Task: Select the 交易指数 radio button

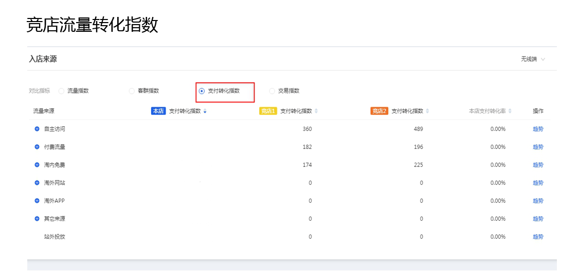Action: click(272, 91)
